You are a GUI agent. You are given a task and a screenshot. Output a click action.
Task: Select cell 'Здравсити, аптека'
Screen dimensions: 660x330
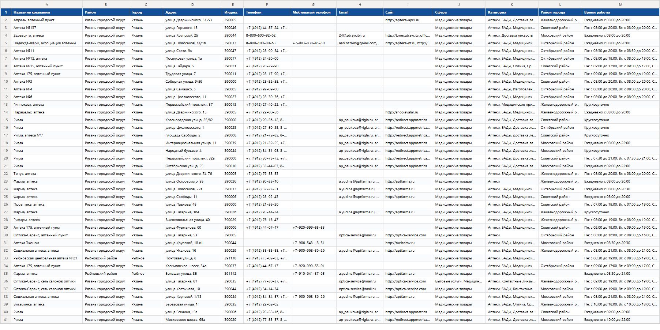47,35
